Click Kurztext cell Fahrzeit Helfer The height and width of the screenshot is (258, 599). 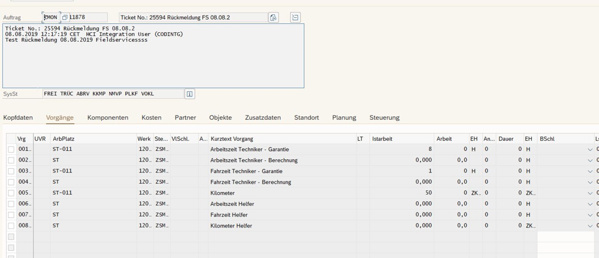[282, 215]
